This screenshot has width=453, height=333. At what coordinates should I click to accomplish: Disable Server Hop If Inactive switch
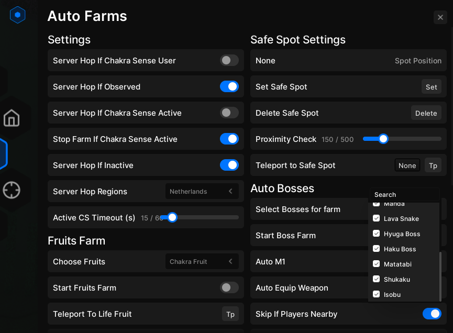pyautogui.click(x=229, y=165)
